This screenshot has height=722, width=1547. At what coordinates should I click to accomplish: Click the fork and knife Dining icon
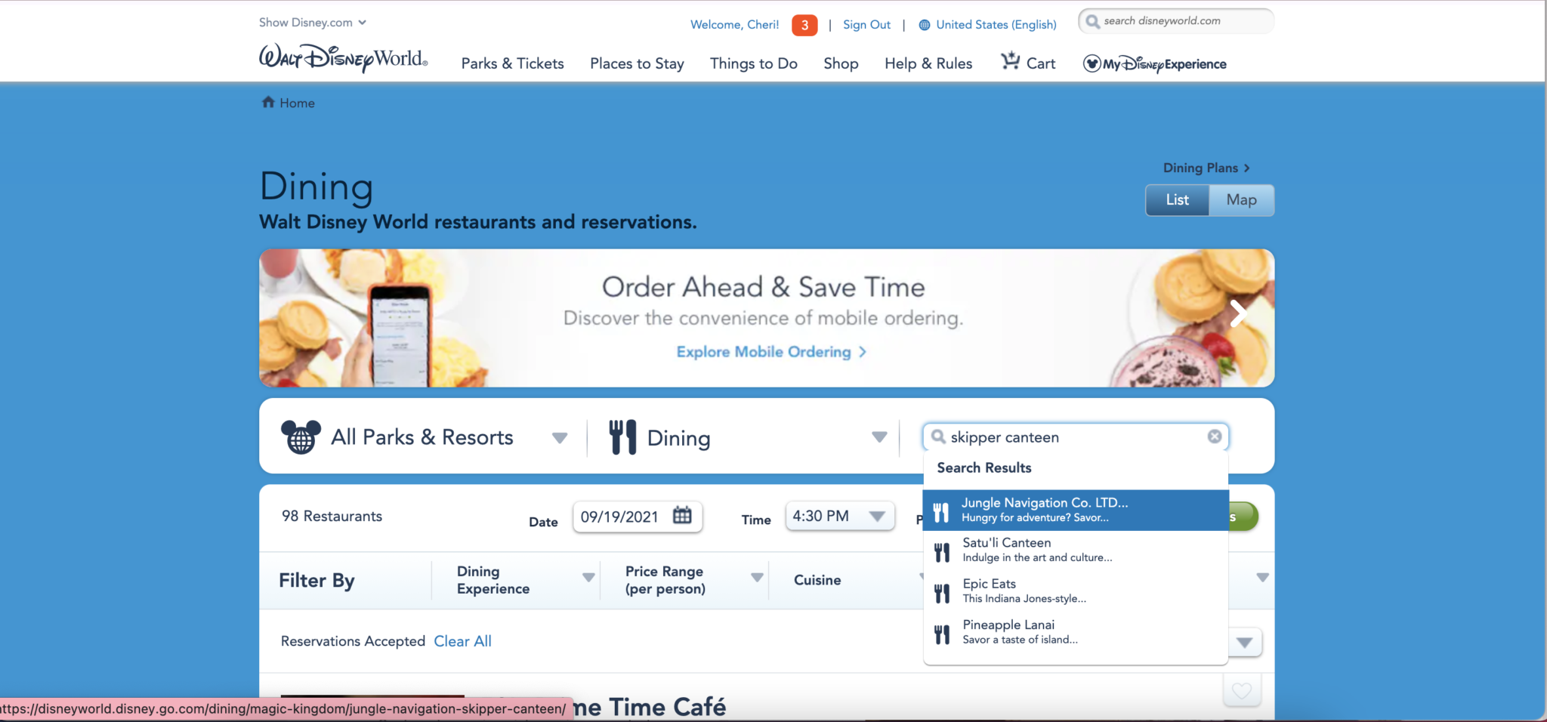pyautogui.click(x=622, y=437)
